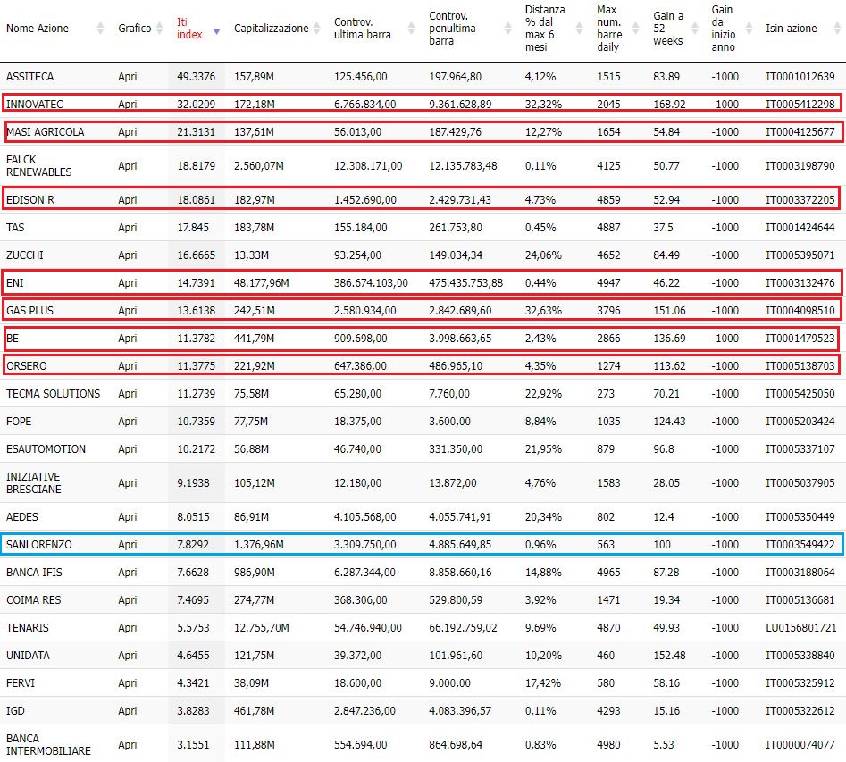
Task: Select the TAS stock name
Action: (x=15, y=227)
